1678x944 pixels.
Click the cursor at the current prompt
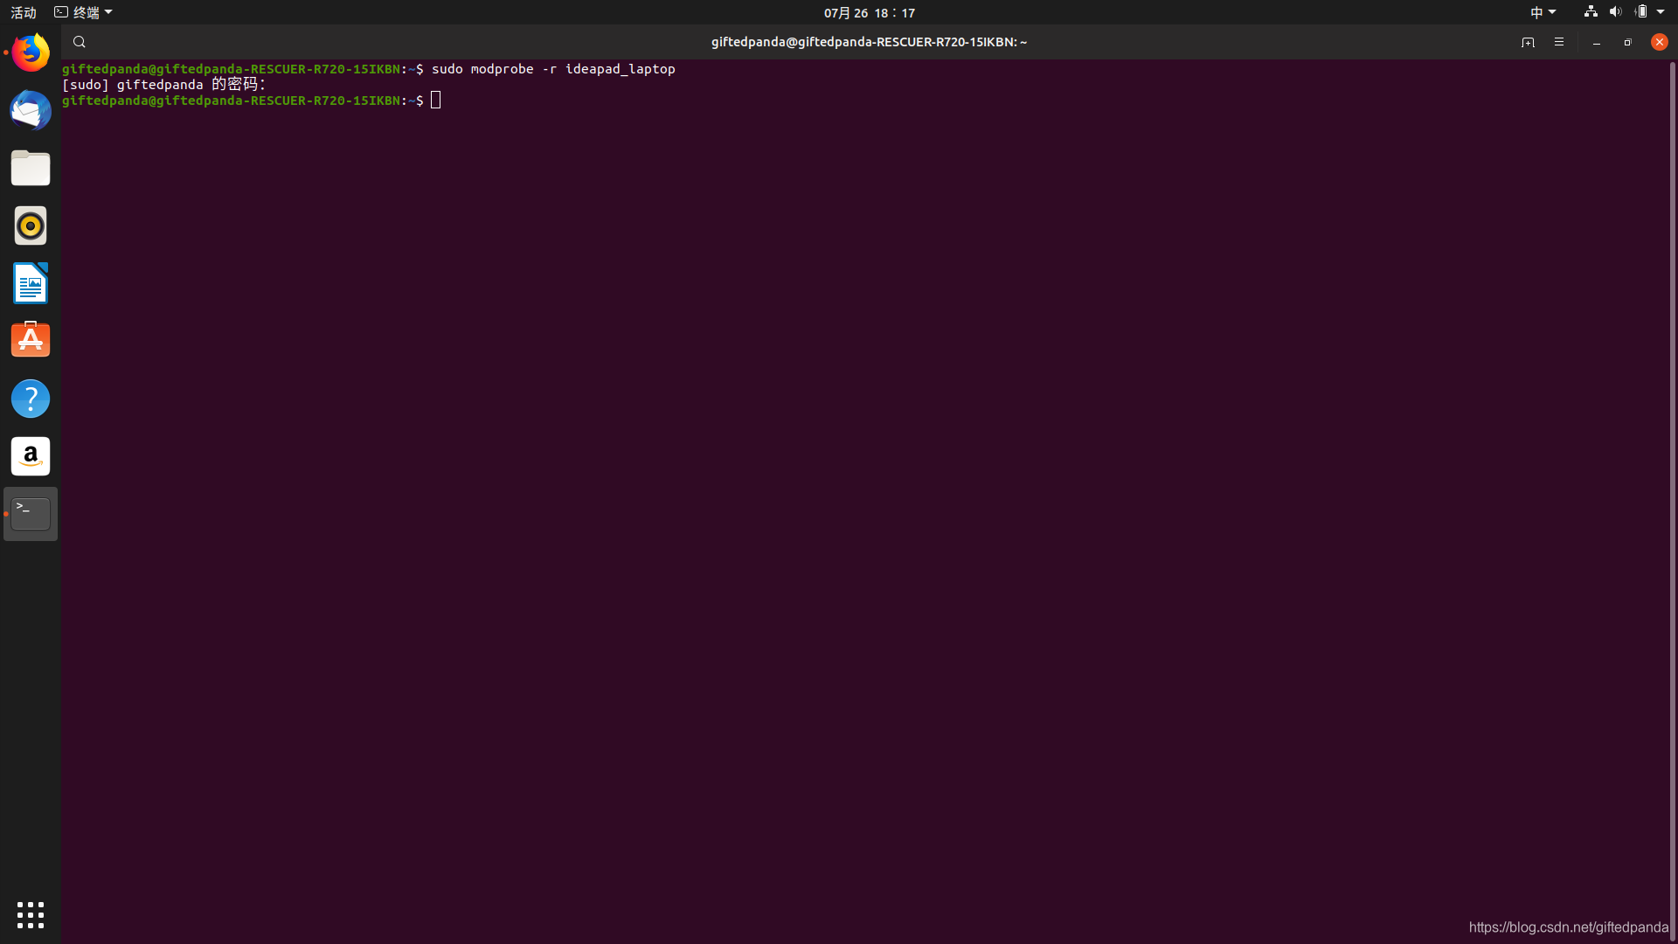(436, 101)
